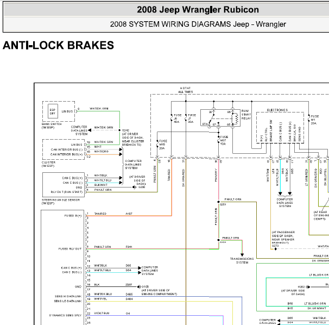Viewport: 329px width, 325px height.
Task: Select the 'DYNAMICS SENS SPLY' pin label
Action: pyautogui.click(x=65, y=315)
